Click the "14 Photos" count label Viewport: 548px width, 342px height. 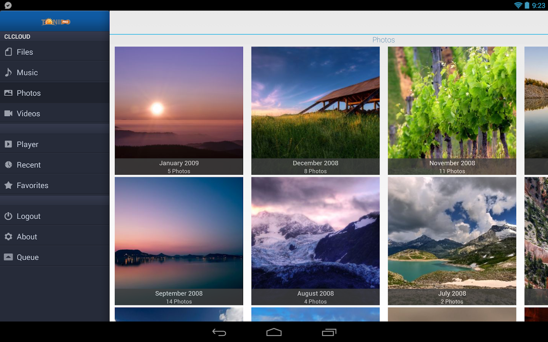[179, 302]
